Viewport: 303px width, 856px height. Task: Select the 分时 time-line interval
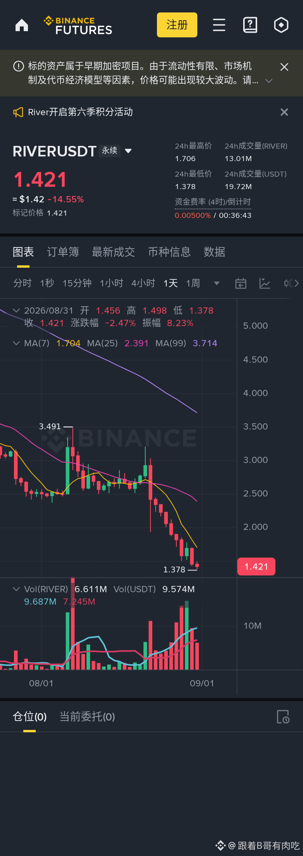coord(23,283)
